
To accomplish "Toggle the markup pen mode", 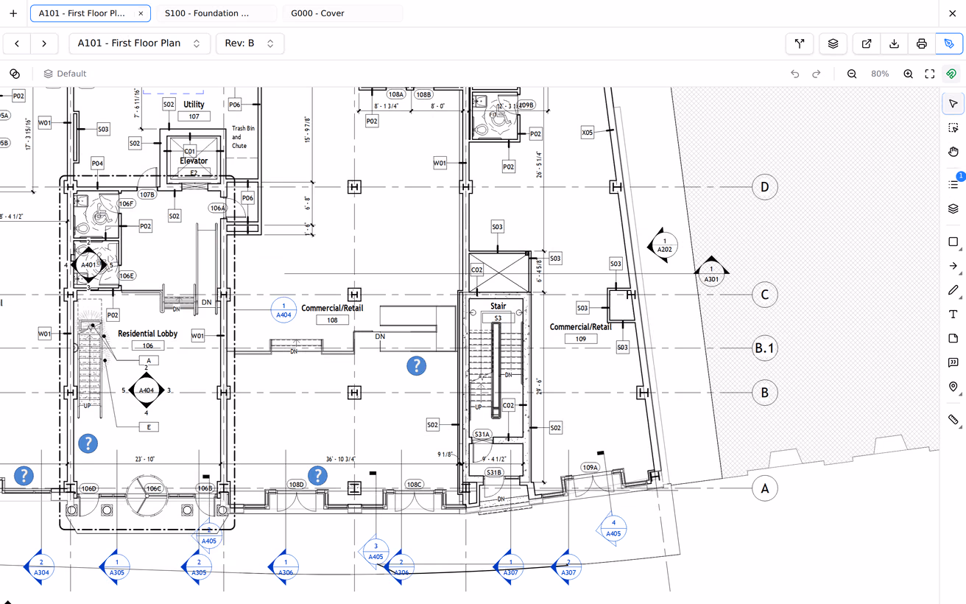I will point(949,43).
